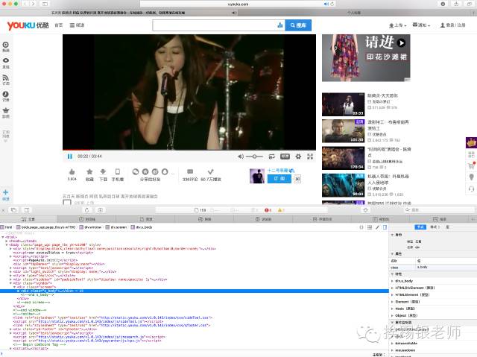Pause the Youku video playback

click(69, 157)
